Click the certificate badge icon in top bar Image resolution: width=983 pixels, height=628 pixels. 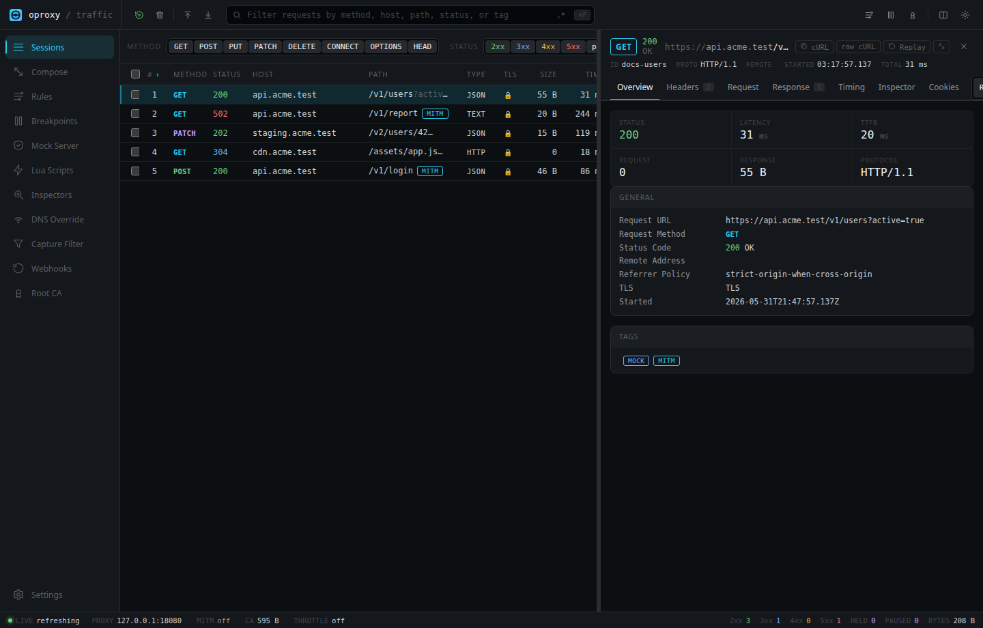(x=913, y=15)
